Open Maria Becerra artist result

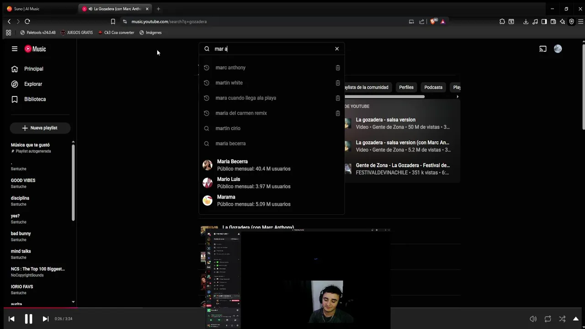pyautogui.click(x=271, y=165)
